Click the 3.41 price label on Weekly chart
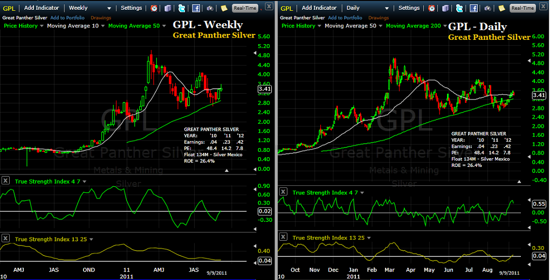 [265, 89]
